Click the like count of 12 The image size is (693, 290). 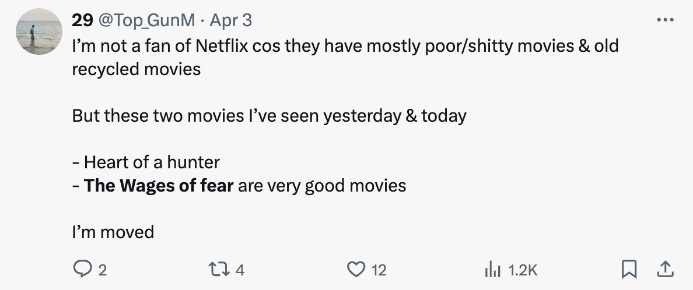point(379,270)
